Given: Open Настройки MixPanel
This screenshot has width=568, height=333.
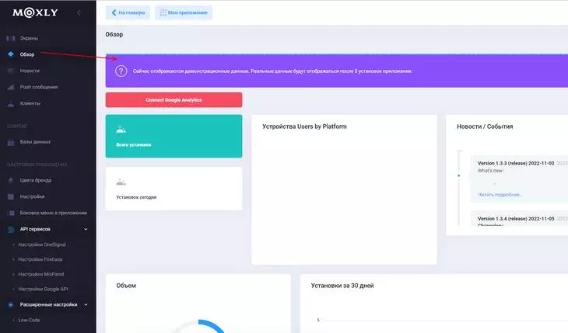Looking at the screenshot, I should [x=41, y=275].
